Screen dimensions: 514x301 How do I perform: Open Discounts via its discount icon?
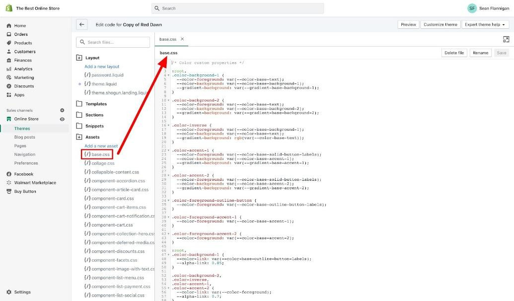(x=8, y=86)
